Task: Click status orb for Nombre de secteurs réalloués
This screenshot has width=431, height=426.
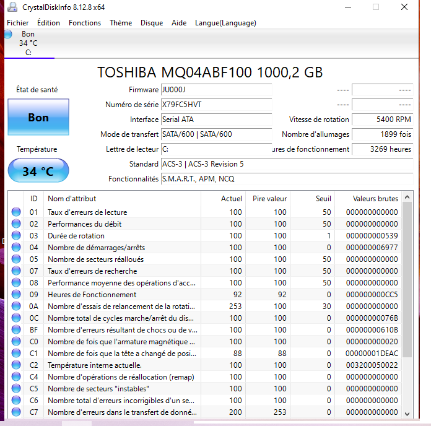Action: pos(16,259)
